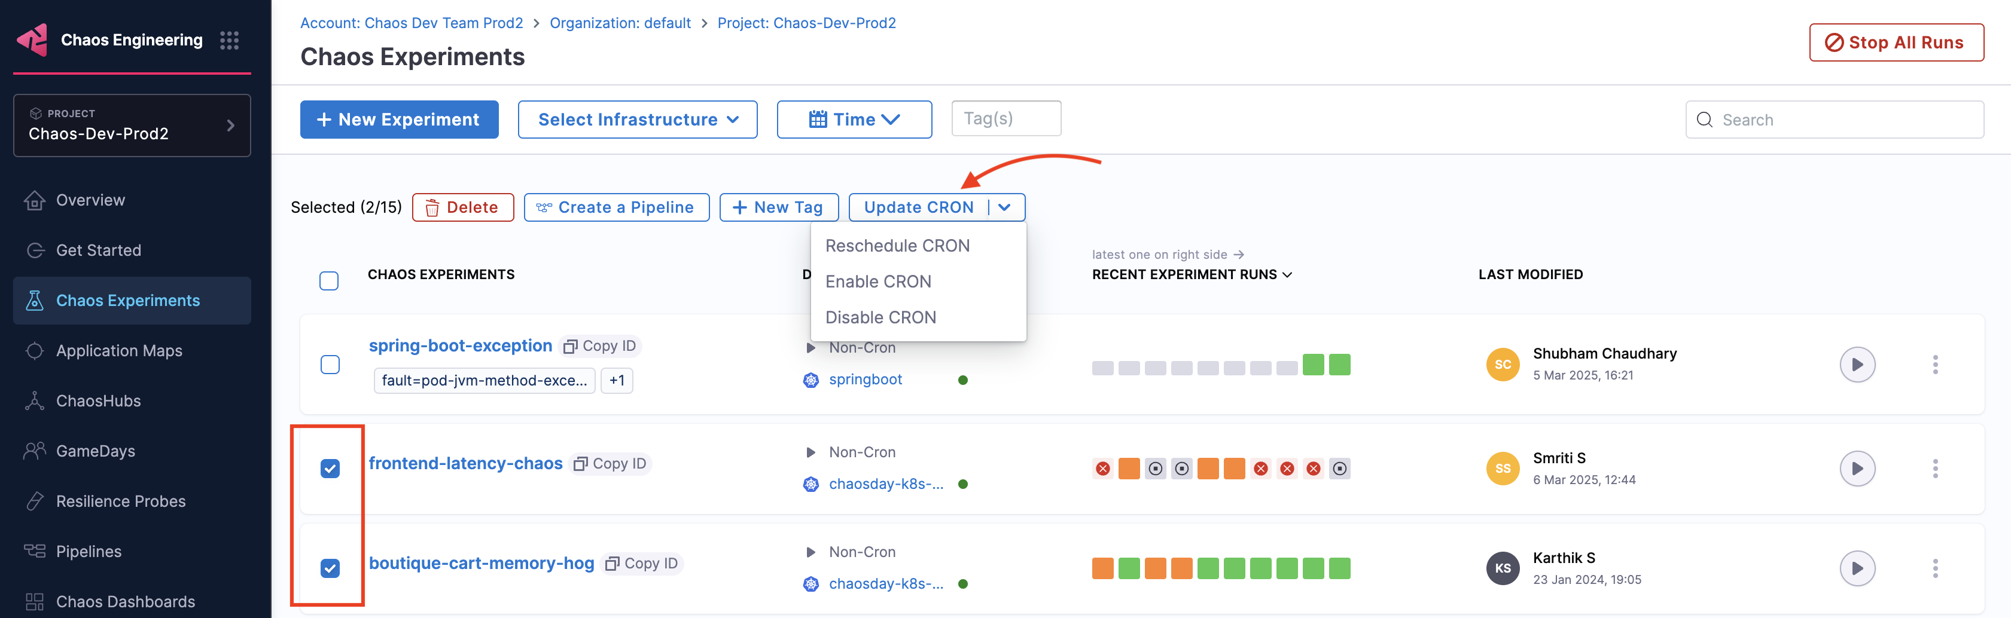Click the Delete trash icon button

click(462, 207)
